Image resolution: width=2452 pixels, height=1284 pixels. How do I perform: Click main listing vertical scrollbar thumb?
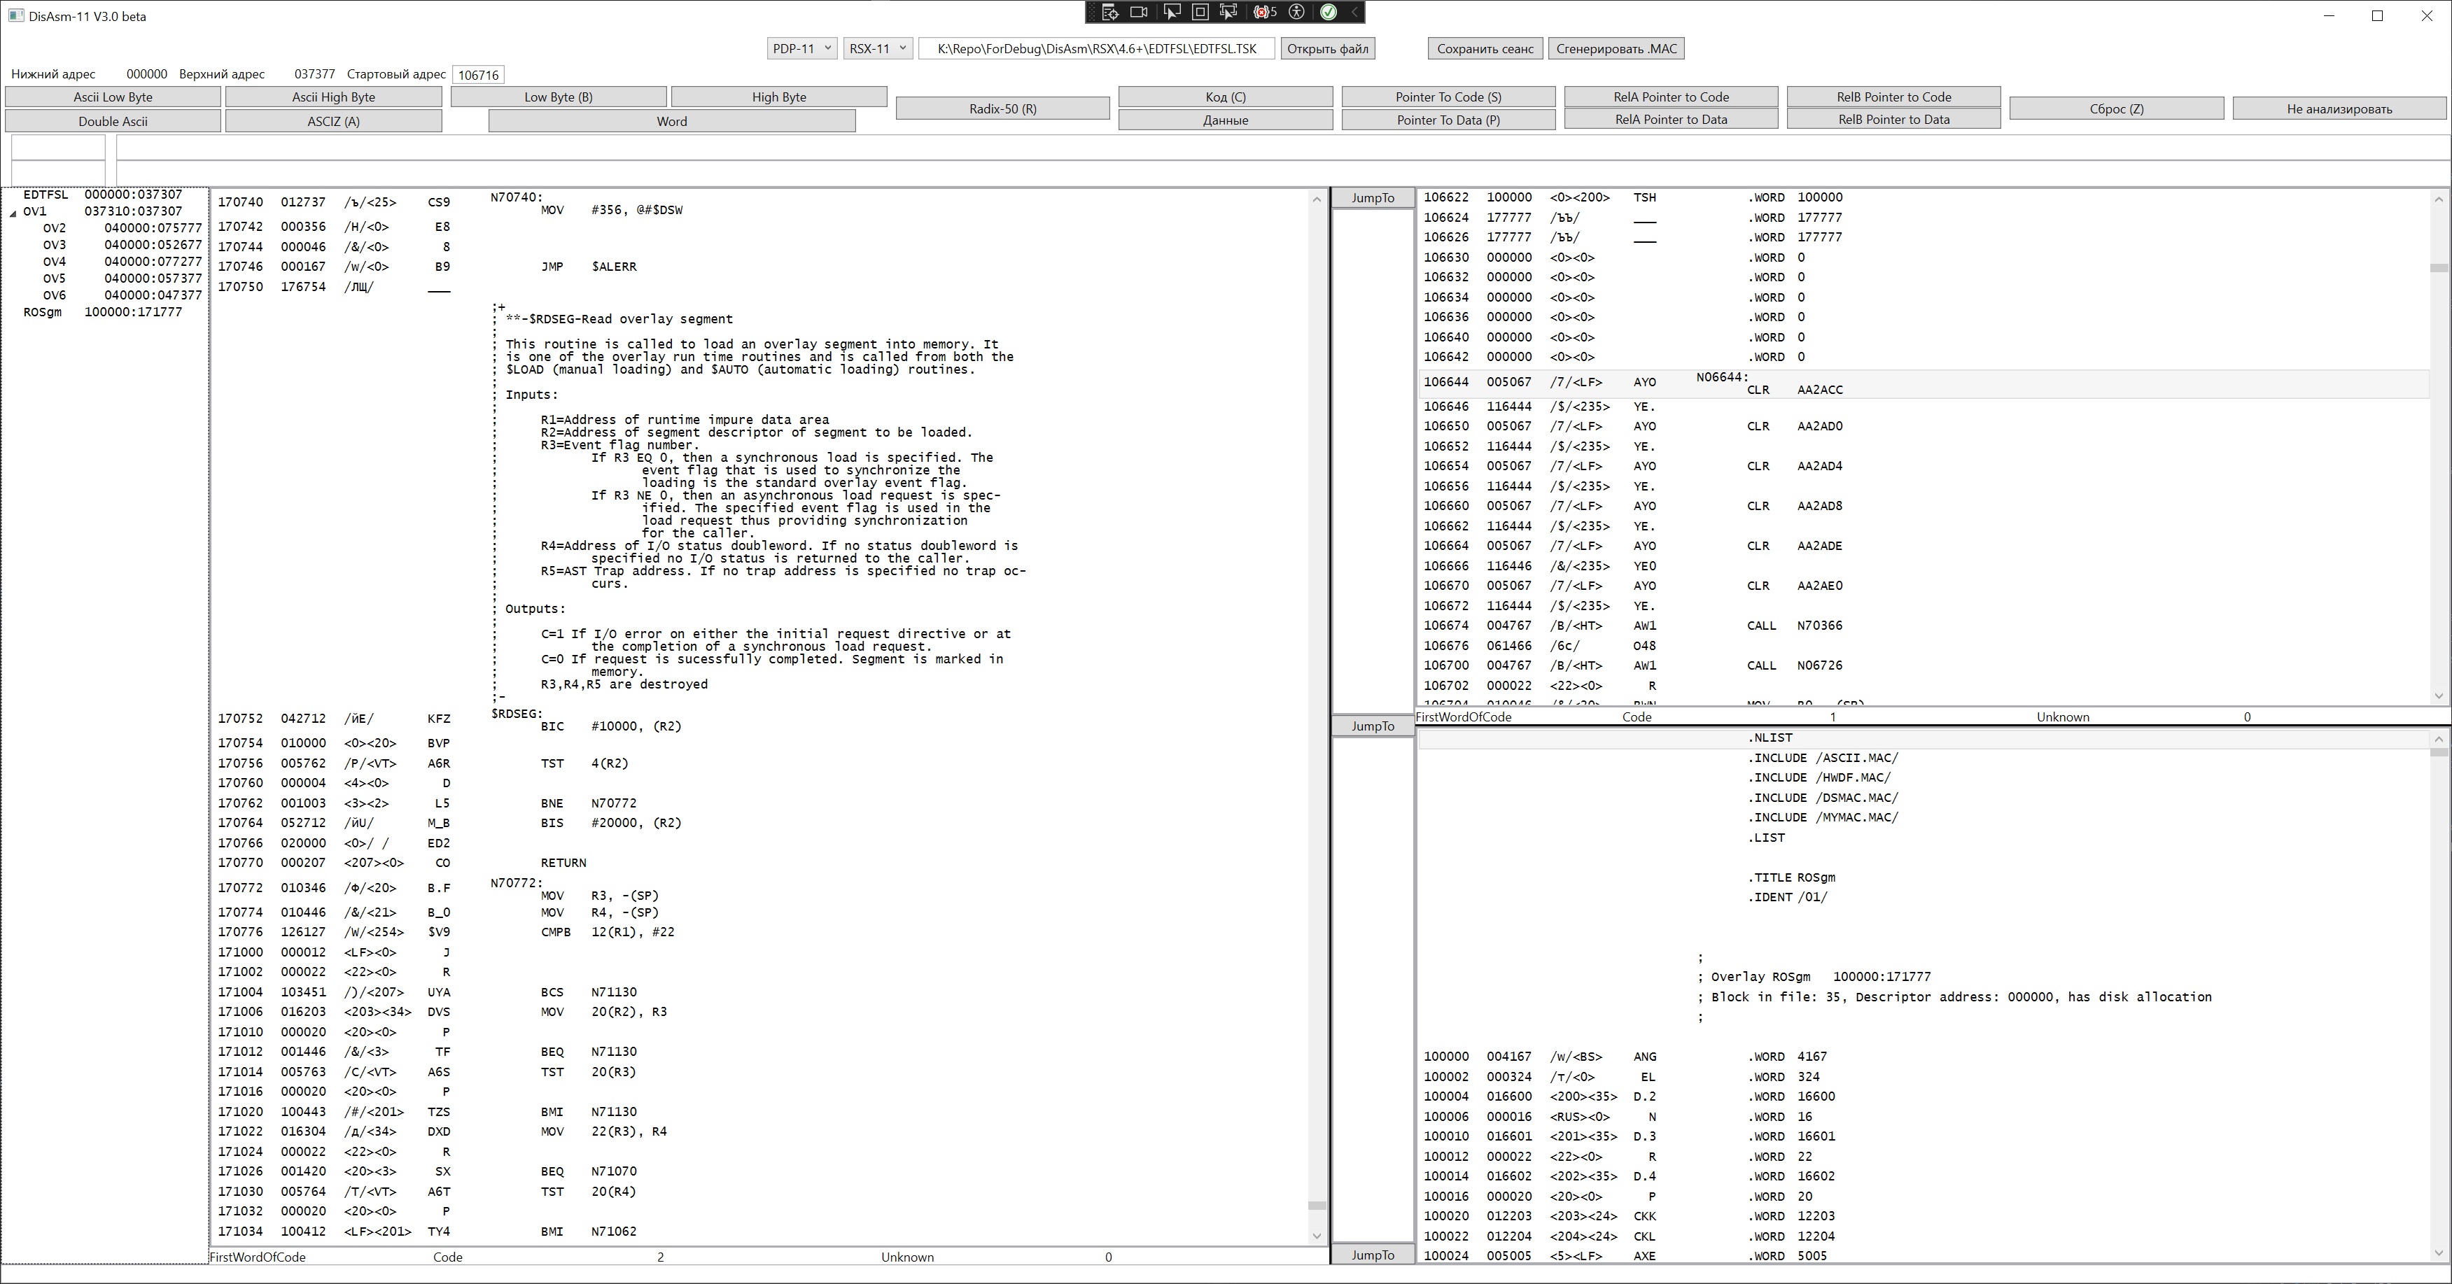tap(1317, 1205)
